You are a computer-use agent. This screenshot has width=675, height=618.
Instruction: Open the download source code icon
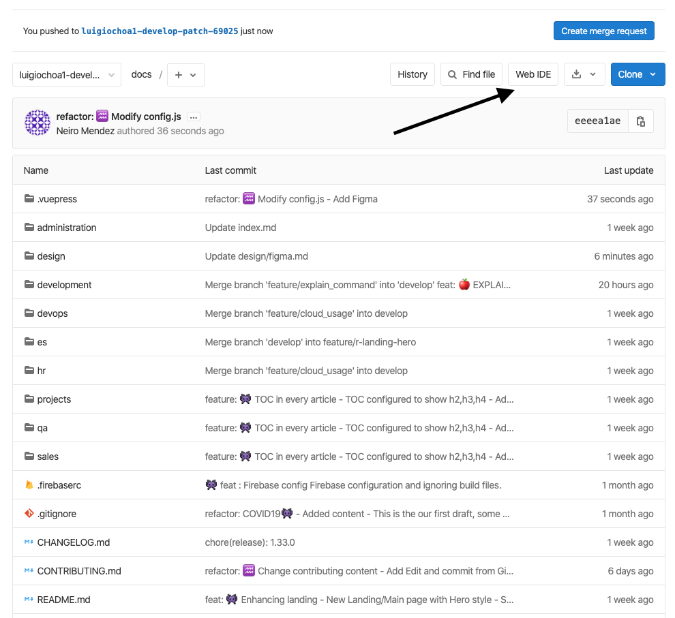(577, 74)
